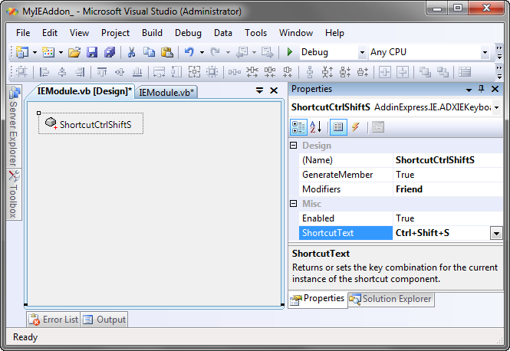
Task: Click the Center Horizontally icon
Action: (385, 72)
